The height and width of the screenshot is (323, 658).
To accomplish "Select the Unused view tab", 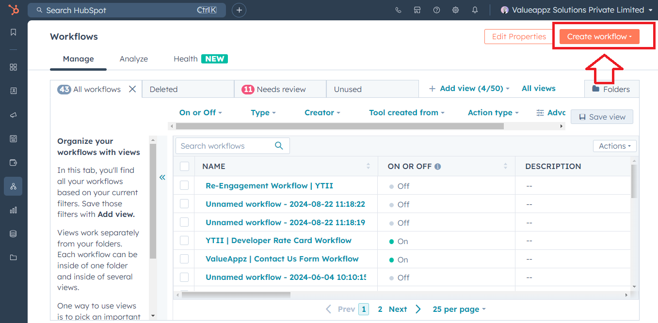I will click(372, 89).
